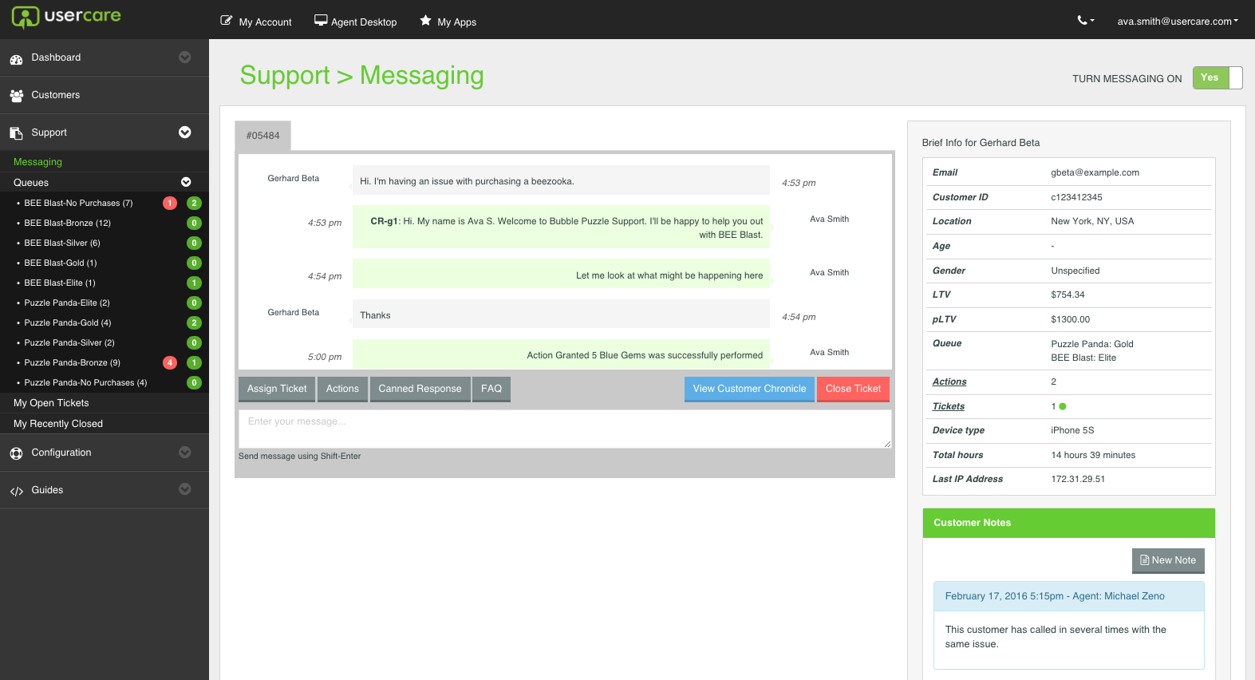Click the Customers people icon
The height and width of the screenshot is (680, 1255).
coord(16,96)
